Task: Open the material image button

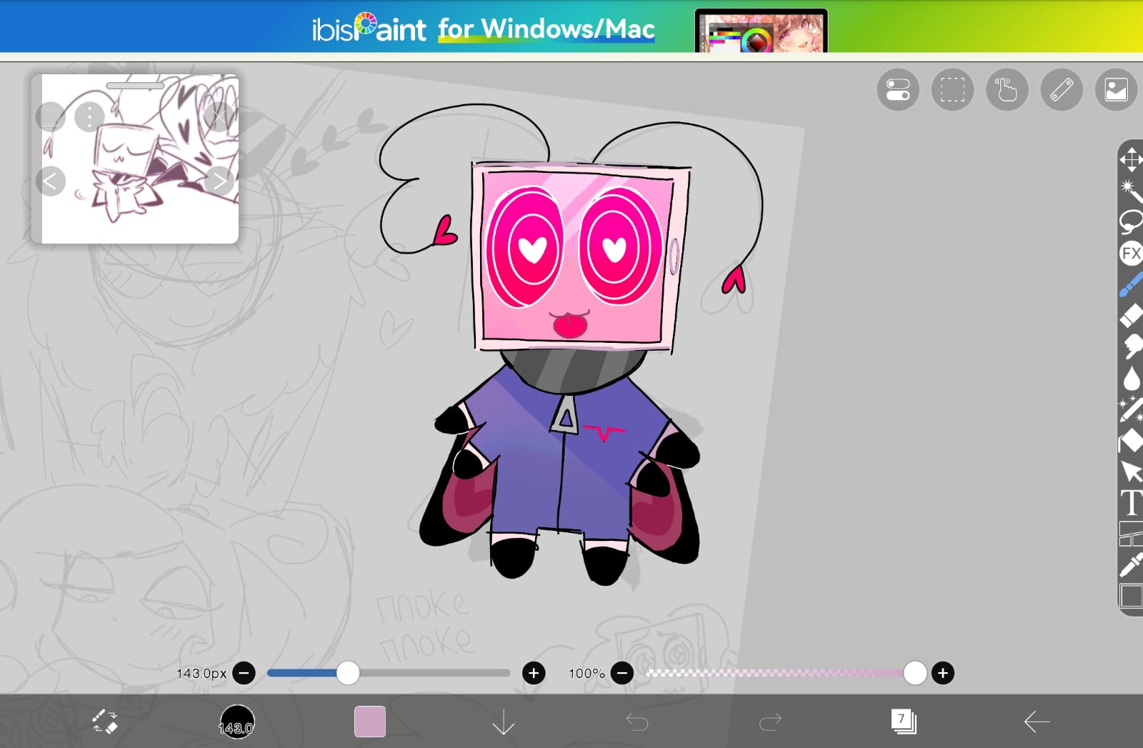Action: pyautogui.click(x=1116, y=90)
